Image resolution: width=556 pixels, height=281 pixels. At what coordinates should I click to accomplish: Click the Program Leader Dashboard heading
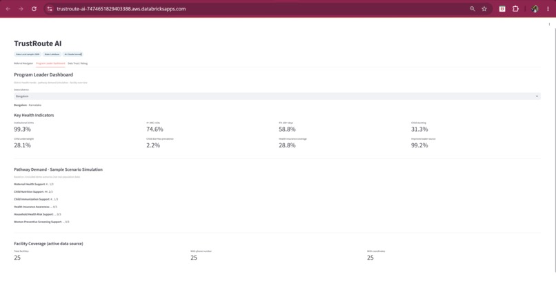[x=43, y=74]
